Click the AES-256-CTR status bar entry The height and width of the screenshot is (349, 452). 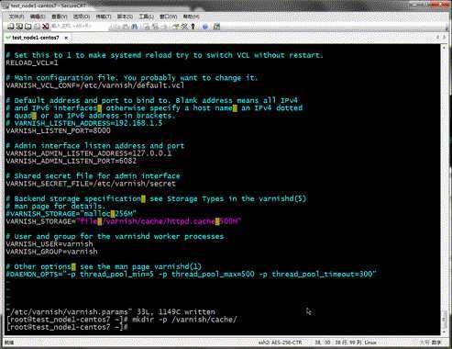(280, 343)
